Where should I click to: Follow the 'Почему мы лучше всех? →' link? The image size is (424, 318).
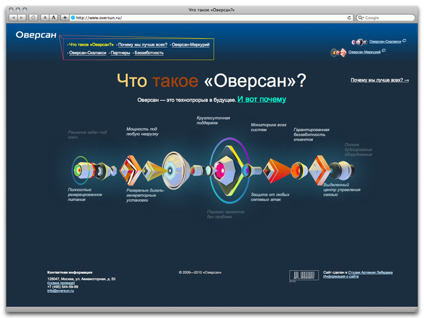[x=379, y=79]
